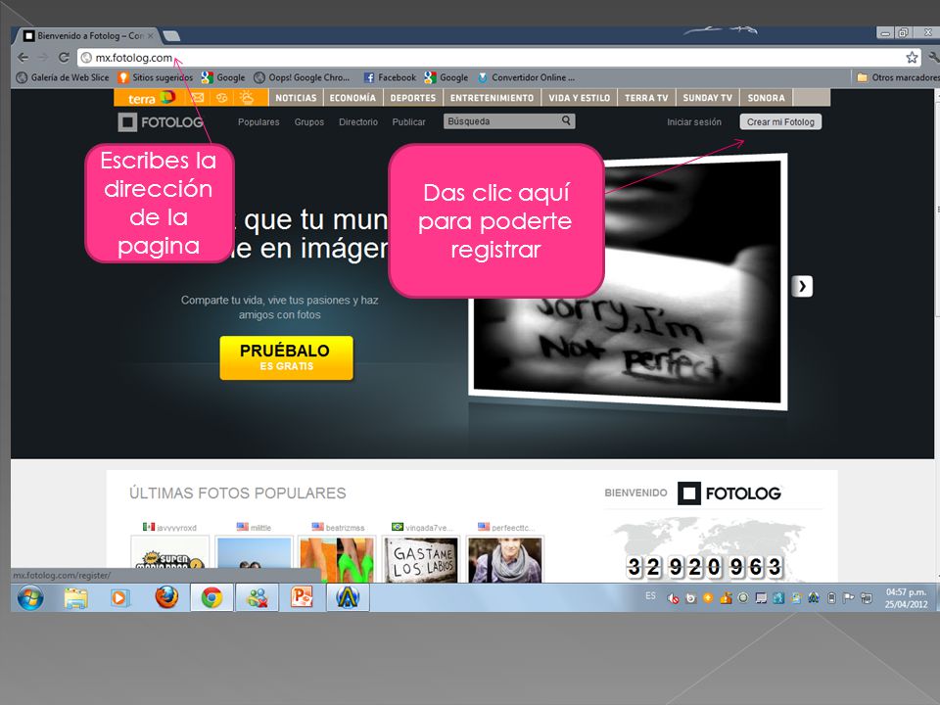Open the Windows Start menu
Screen dimensions: 940x705
pos(30,597)
